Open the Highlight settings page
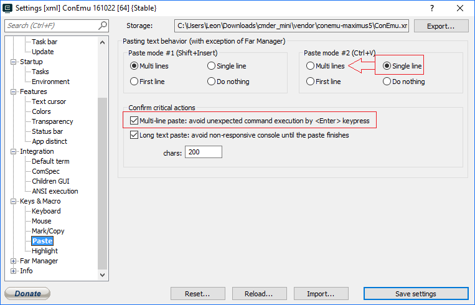The width and height of the screenshot is (475, 305). tap(45, 251)
